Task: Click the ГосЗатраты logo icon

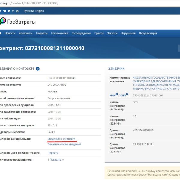Action: click(3, 21)
